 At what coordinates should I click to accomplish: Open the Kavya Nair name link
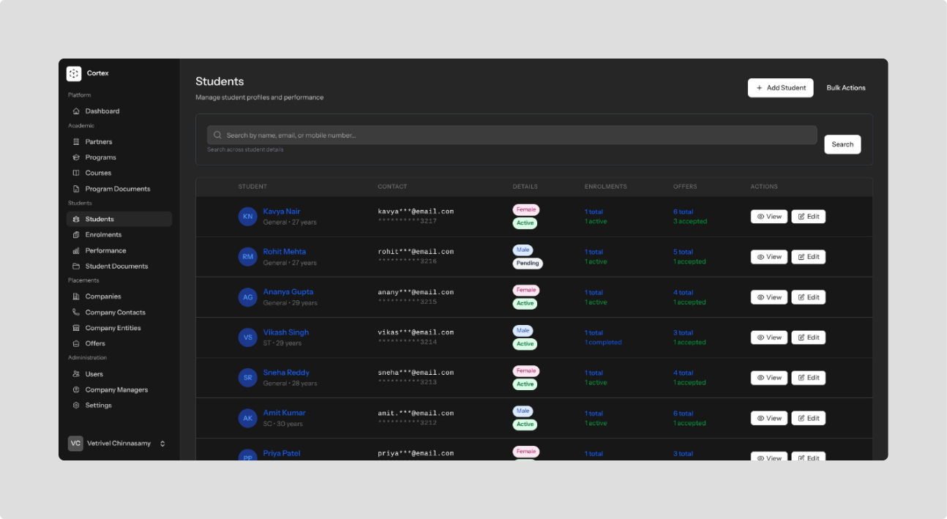[x=282, y=212]
